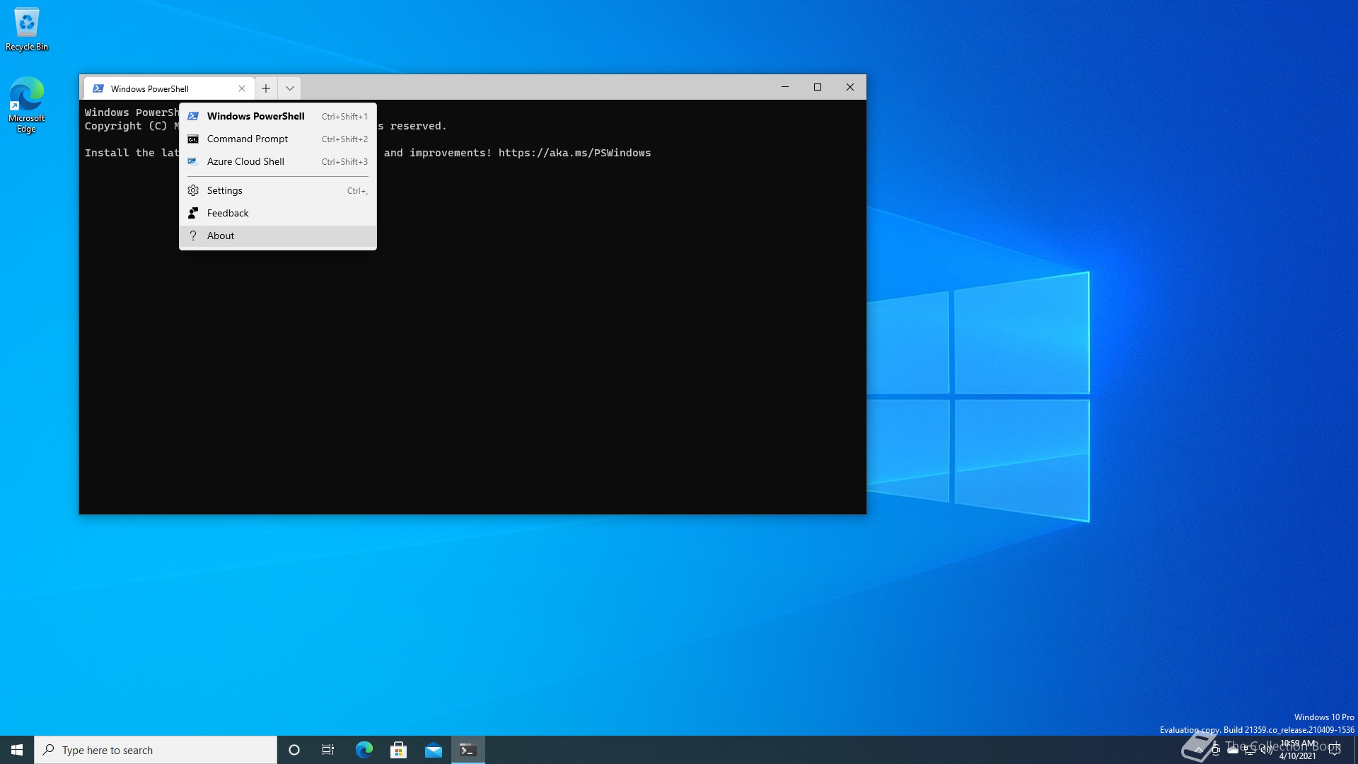Click the Feedback person icon in menu
Image resolution: width=1358 pixels, height=764 pixels.
193,213
